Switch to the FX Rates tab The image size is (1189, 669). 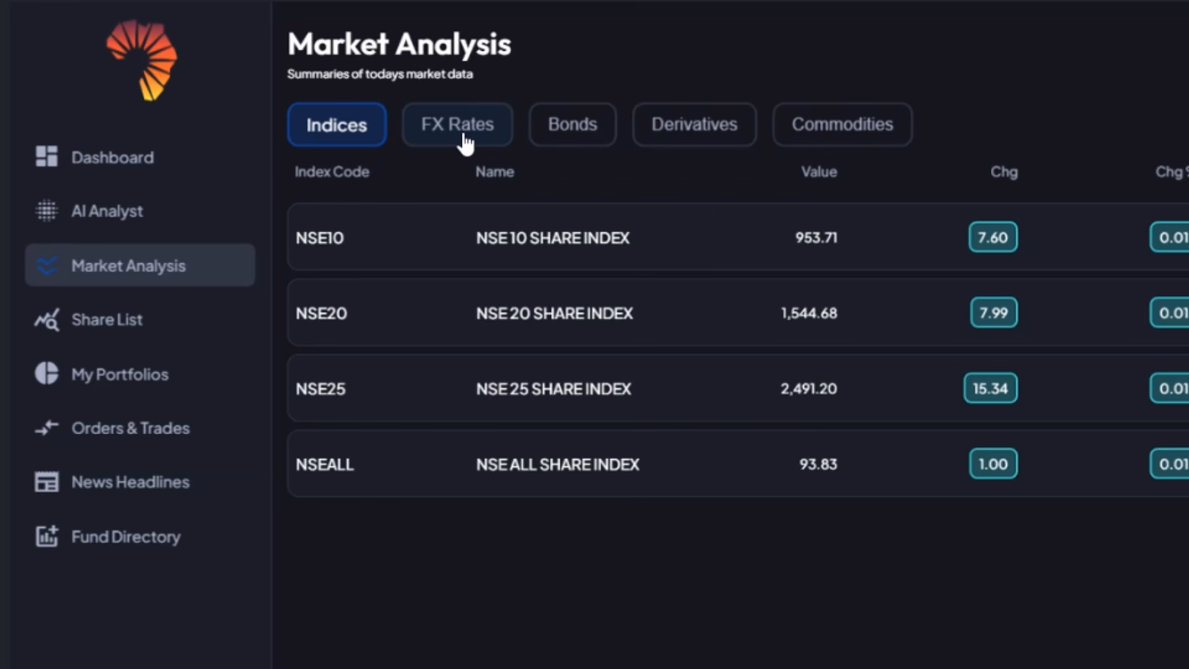(x=457, y=125)
